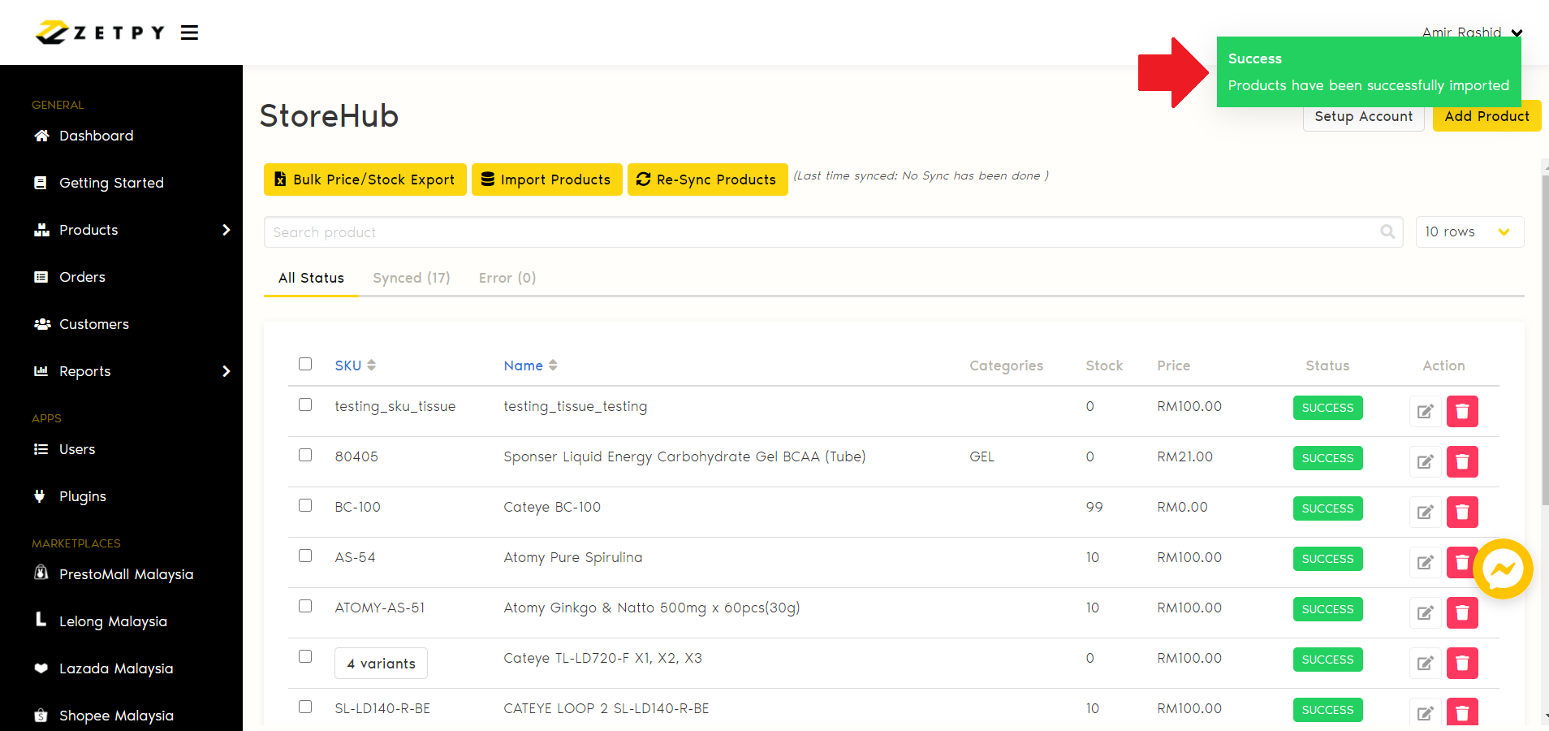1549x731 pixels.
Task: Focus the Search product input field
Action: pyautogui.click(x=820, y=232)
